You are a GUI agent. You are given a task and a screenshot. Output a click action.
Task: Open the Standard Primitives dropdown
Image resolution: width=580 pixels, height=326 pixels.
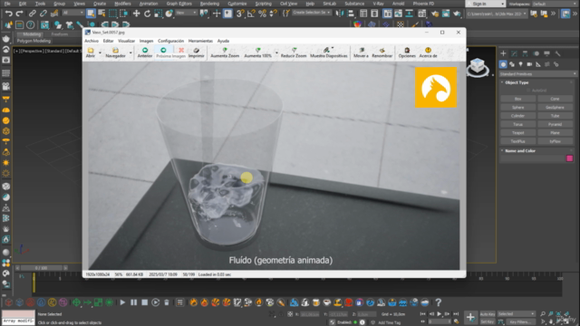click(x=537, y=74)
